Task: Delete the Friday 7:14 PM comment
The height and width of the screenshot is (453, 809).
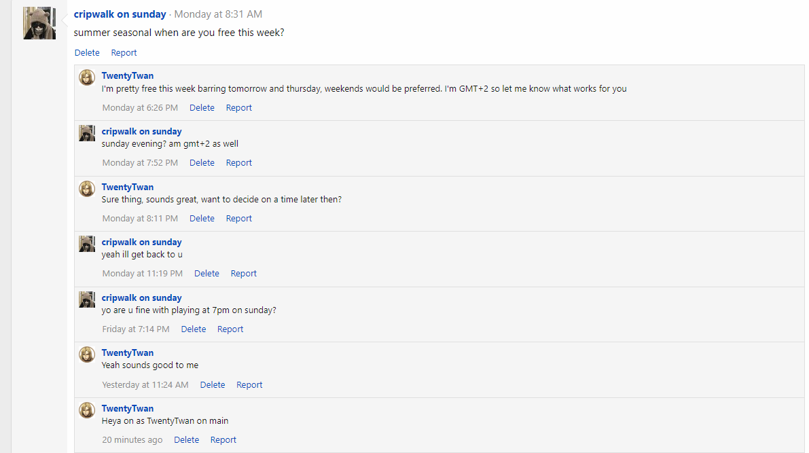Action: click(x=193, y=329)
